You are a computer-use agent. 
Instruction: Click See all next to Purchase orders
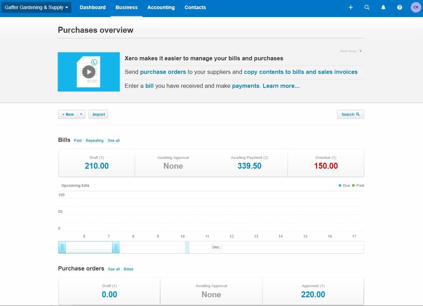point(114,269)
